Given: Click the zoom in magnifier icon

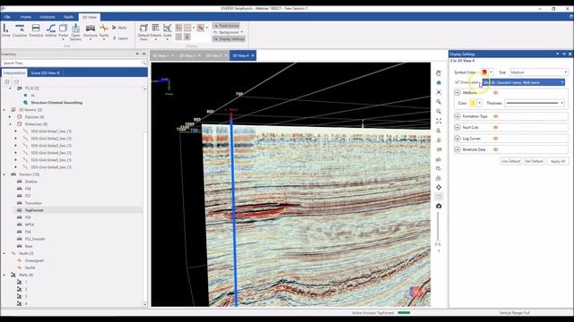Looking at the screenshot, I should pyautogui.click(x=439, y=102).
